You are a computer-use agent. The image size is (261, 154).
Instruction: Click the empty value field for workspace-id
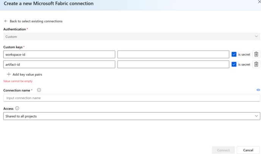(173, 54)
